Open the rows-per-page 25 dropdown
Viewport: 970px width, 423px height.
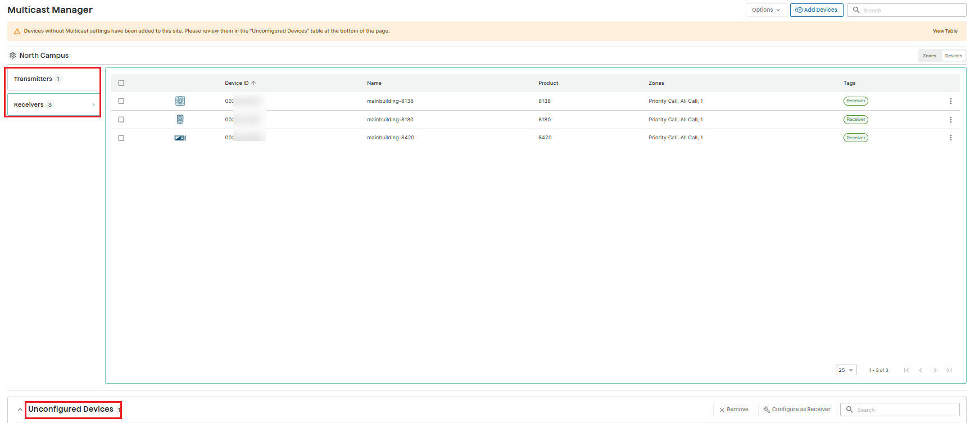coord(846,370)
